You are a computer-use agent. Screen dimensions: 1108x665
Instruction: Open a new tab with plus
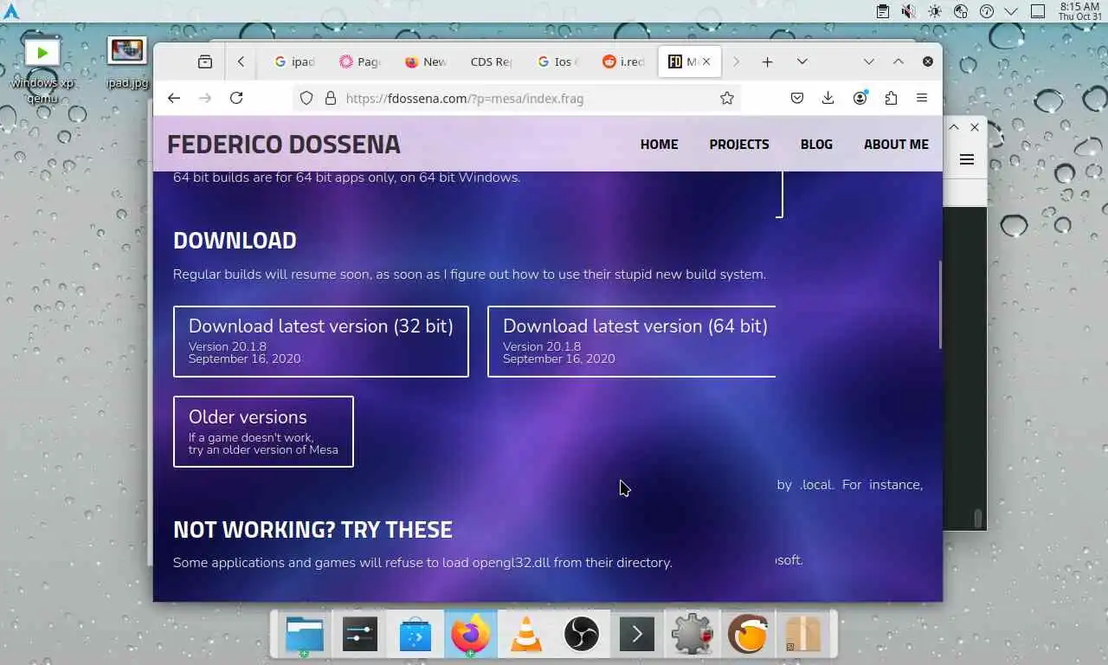click(x=767, y=61)
